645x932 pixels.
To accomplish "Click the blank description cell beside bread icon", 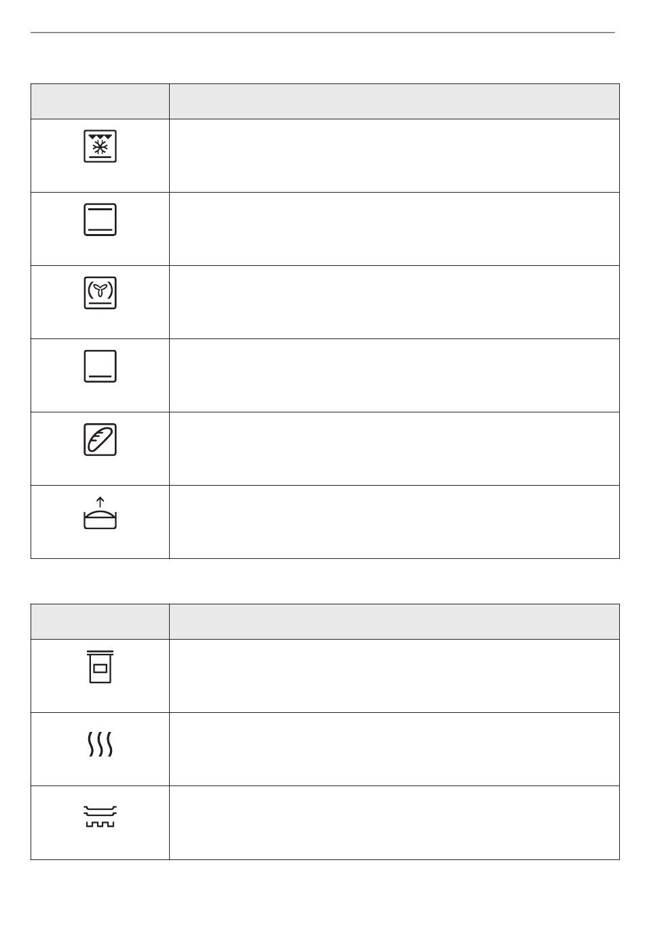I will coord(394,449).
